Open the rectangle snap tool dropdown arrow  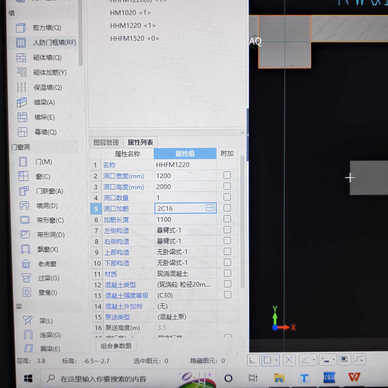tap(277, 360)
